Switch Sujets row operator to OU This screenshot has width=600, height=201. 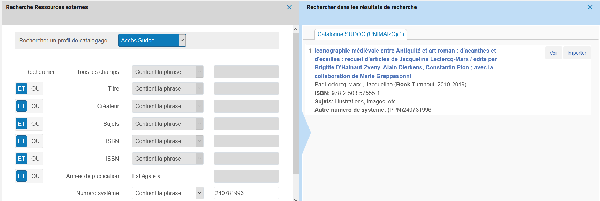36,124
